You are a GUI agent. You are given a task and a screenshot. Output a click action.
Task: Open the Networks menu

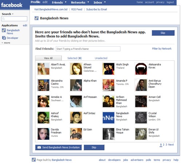tap(78, 3)
